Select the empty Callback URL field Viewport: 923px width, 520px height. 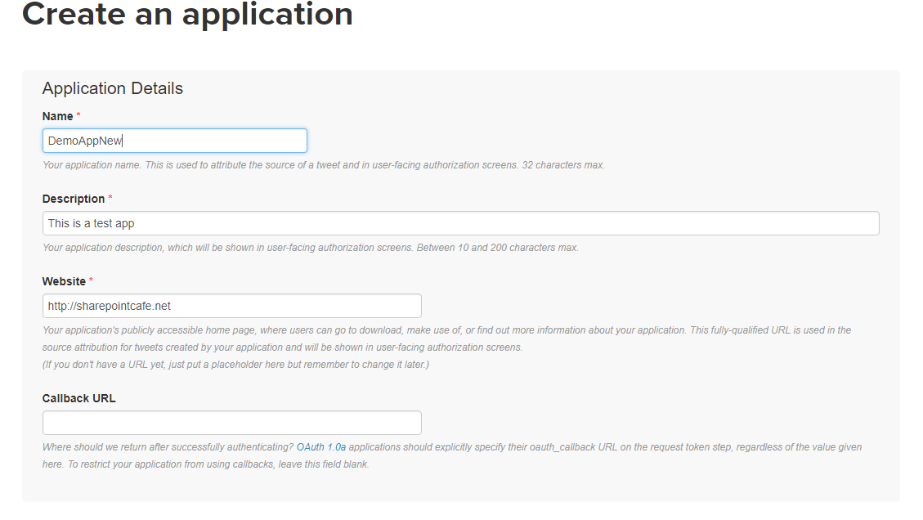(231, 423)
